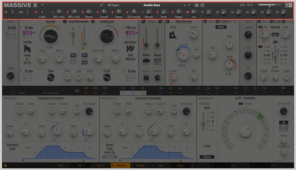
Task: Click the master volume slider in header
Action: click(269, 5)
